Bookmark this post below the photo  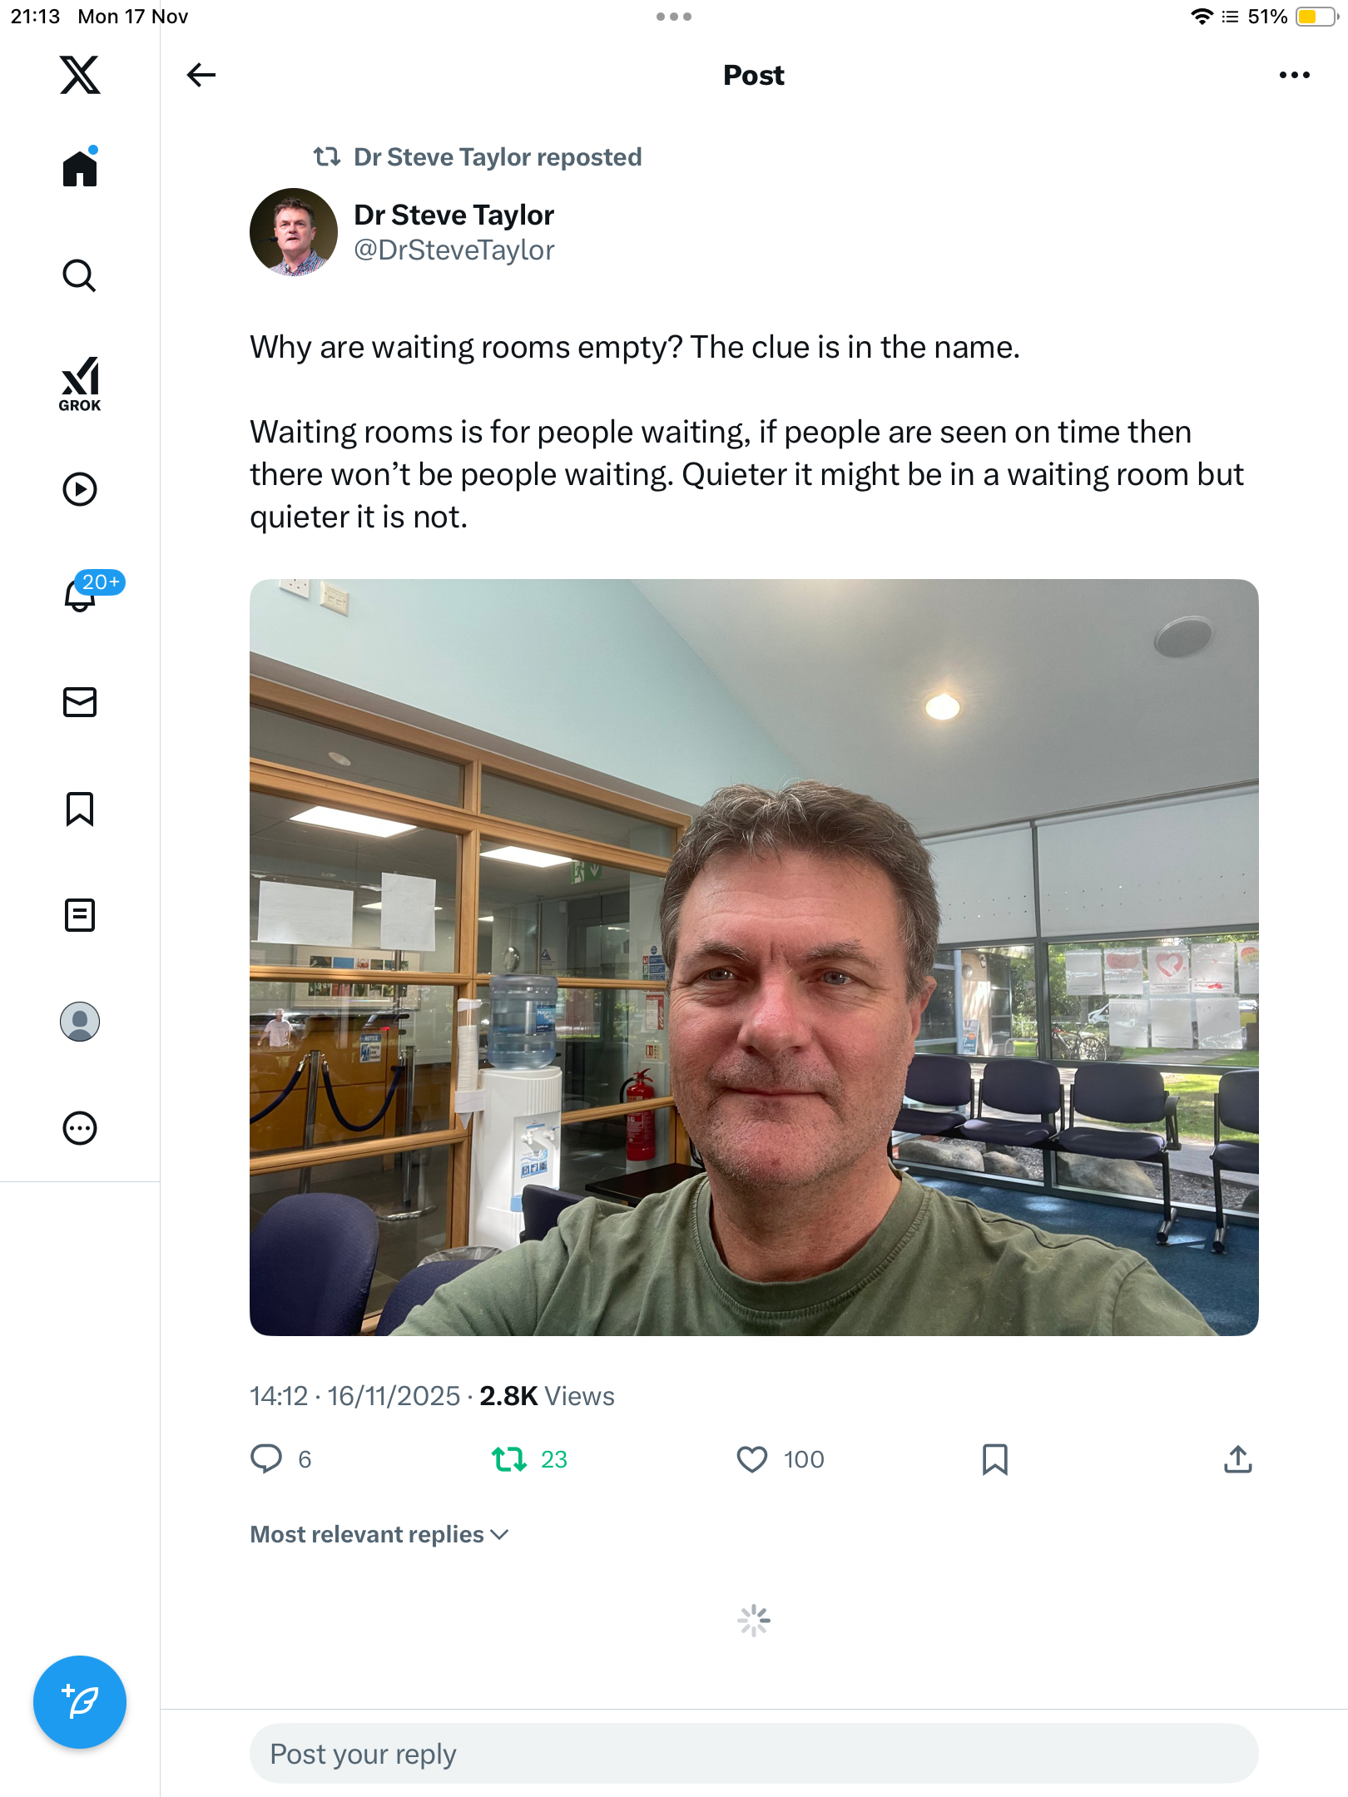pyautogui.click(x=995, y=1459)
